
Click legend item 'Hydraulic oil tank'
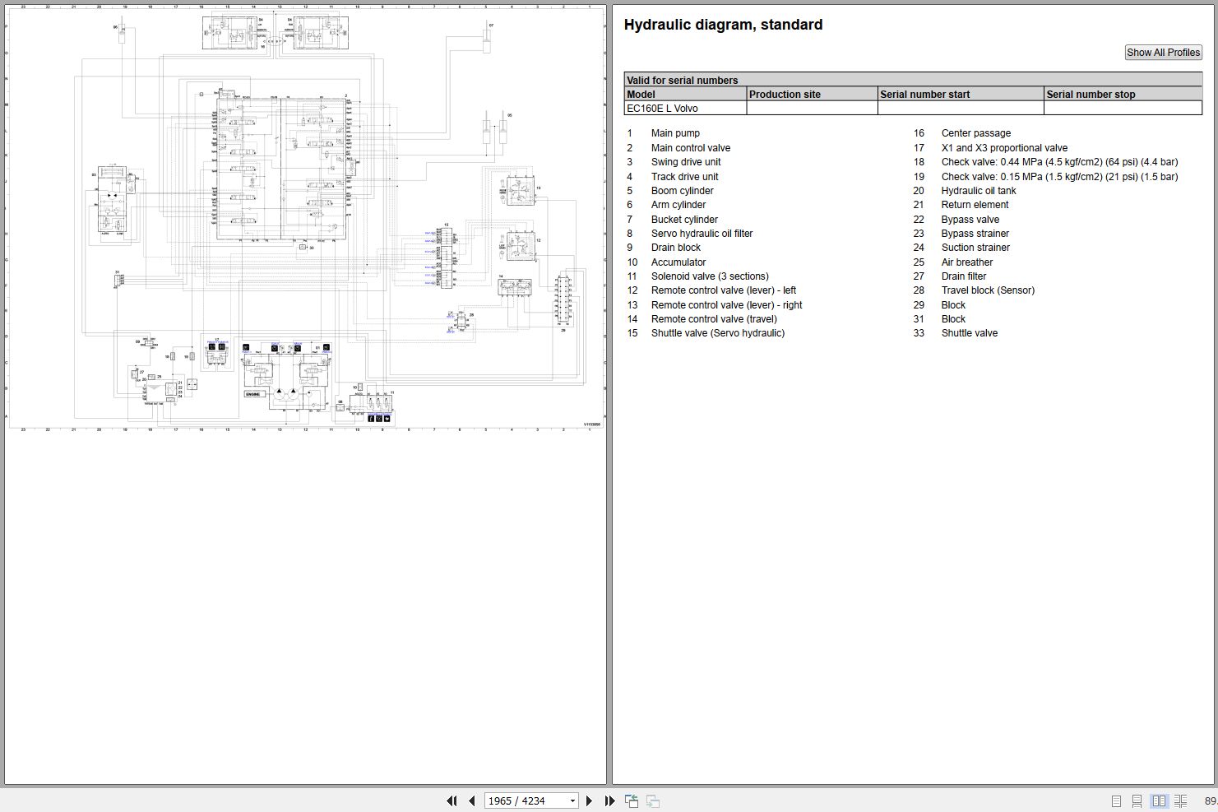point(979,191)
